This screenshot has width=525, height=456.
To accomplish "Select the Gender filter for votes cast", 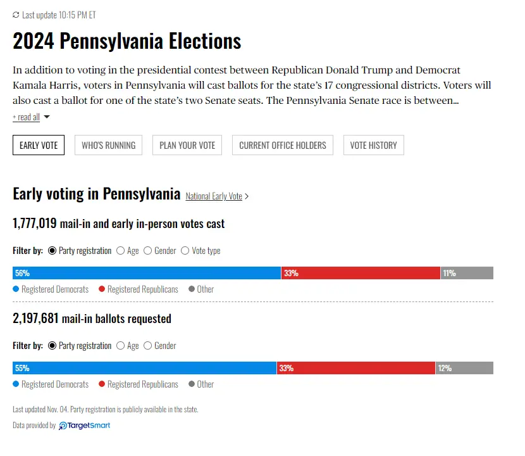I will pyautogui.click(x=148, y=251).
